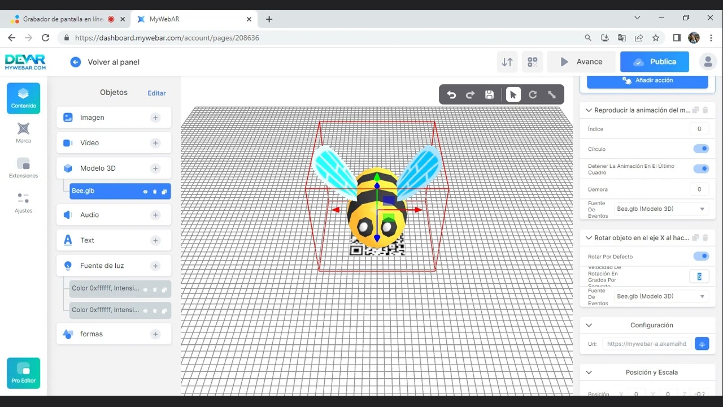Toggle visibility of the second light source row

coord(145,311)
